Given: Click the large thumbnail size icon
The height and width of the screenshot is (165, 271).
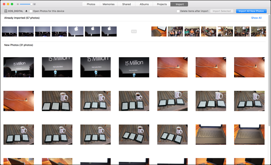Looking at the screenshot, I should 34,4.
